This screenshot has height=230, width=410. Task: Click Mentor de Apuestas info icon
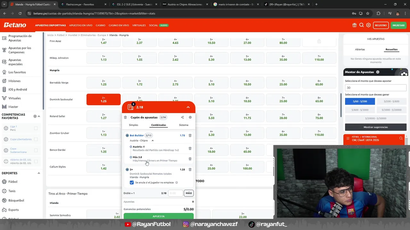[378, 72]
